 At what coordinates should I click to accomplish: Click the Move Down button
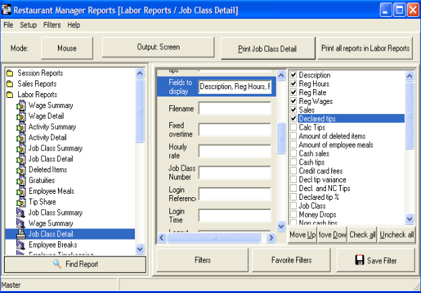coord(333,235)
